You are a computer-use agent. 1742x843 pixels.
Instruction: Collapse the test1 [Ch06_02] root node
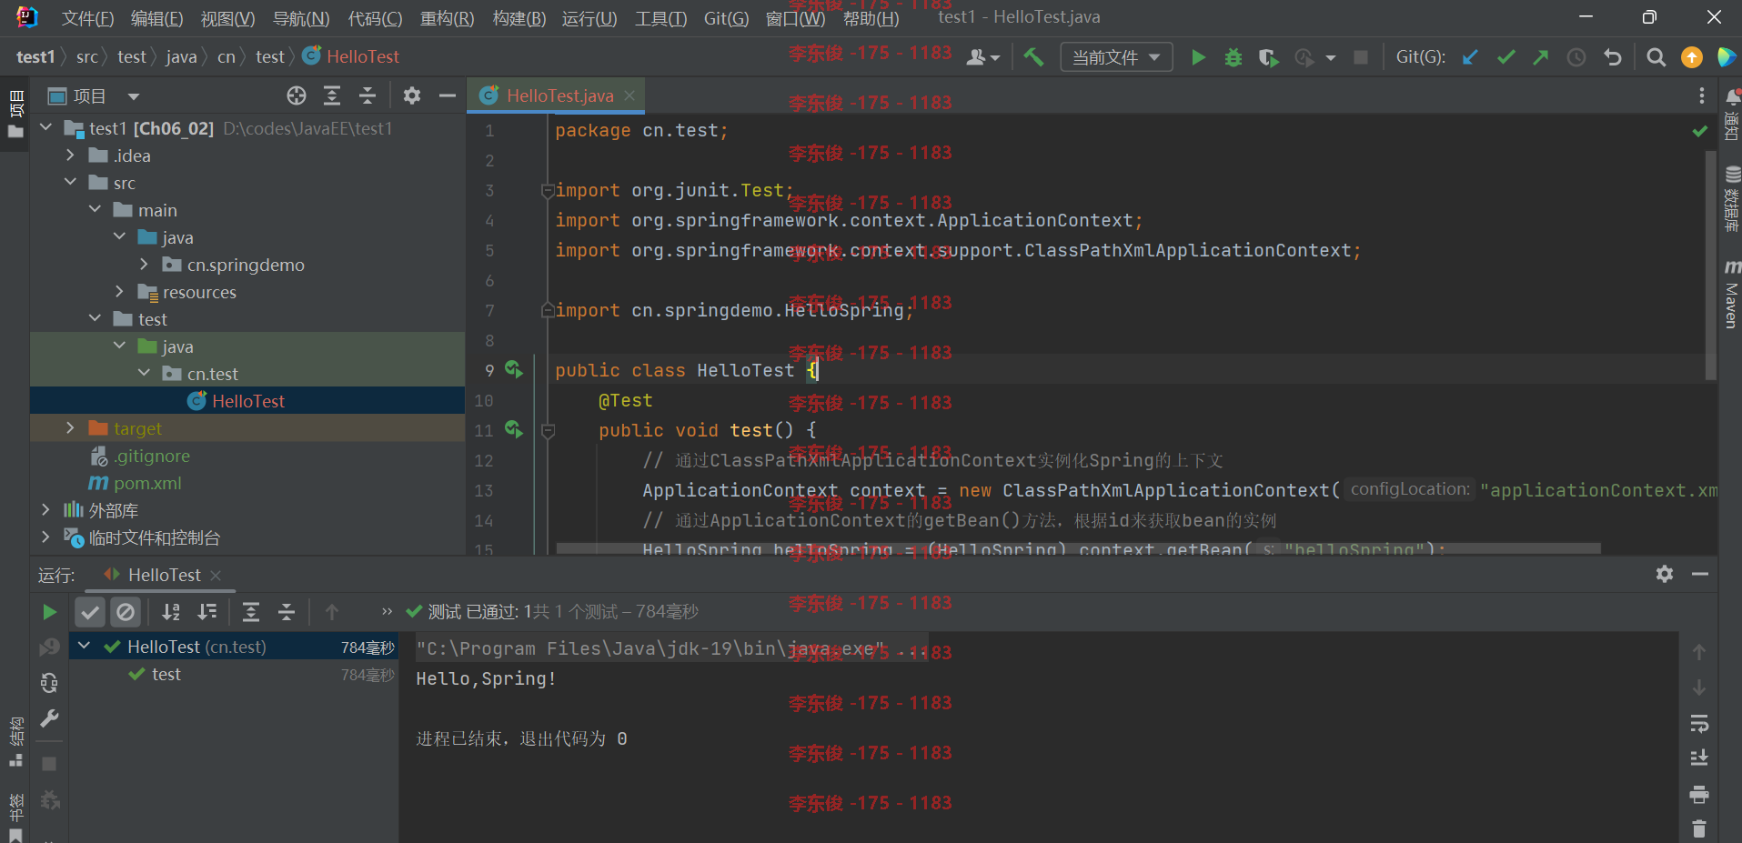tap(46, 128)
